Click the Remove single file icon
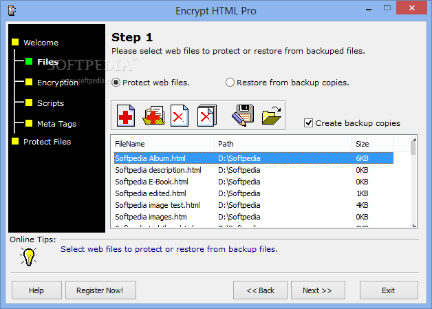The image size is (432, 309). click(180, 116)
